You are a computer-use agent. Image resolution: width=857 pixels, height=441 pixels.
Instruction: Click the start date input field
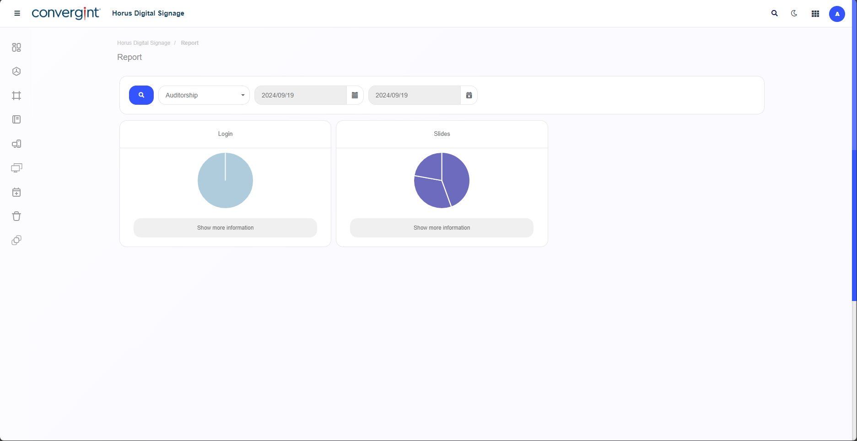pyautogui.click(x=300, y=95)
